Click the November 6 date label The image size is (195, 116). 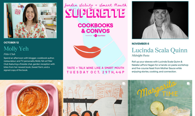point(140,44)
